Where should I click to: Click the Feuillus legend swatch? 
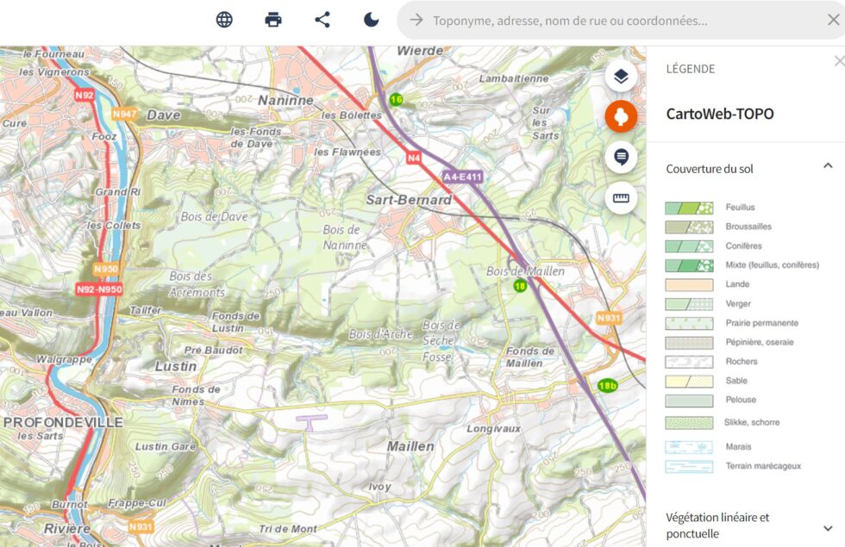(x=689, y=208)
